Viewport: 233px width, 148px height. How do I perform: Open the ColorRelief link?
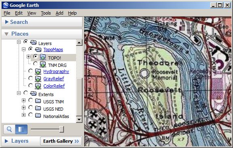(54, 86)
